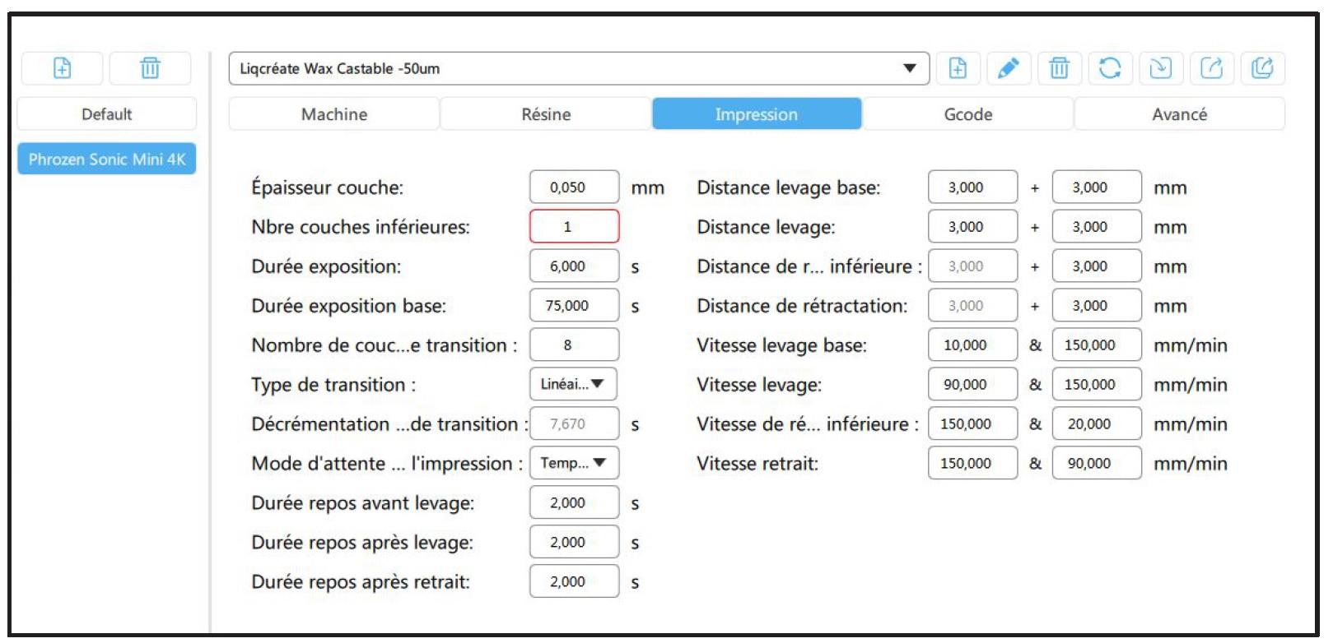Click the "Vitesse retrait:" label

(757, 464)
